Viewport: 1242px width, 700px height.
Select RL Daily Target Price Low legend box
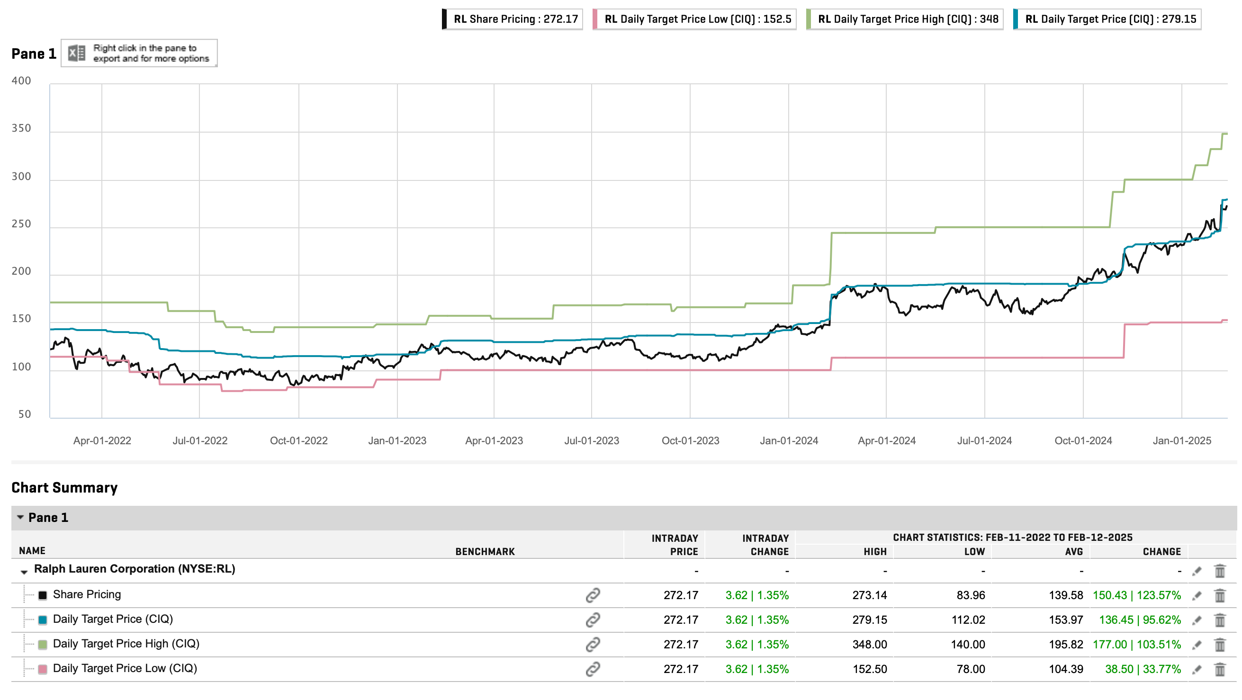[695, 19]
